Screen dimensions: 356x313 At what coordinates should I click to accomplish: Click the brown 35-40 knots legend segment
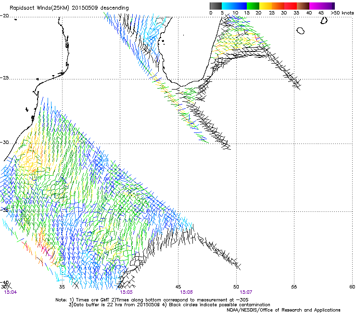[x=303, y=6]
